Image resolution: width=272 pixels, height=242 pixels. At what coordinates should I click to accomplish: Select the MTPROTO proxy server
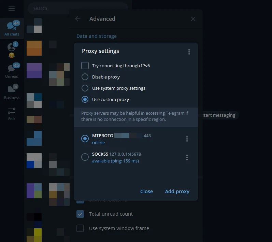[85, 139]
